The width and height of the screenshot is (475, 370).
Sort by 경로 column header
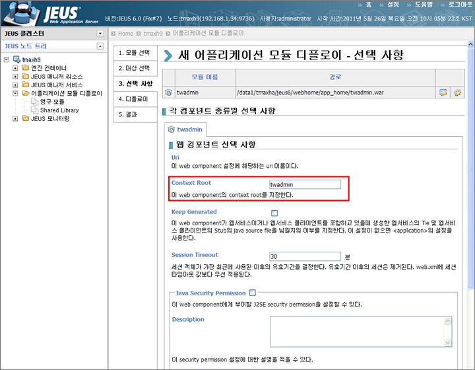point(335,77)
